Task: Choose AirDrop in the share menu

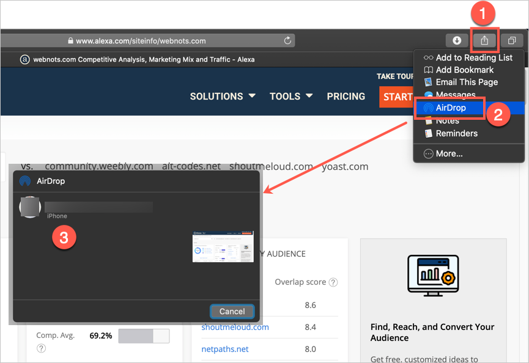Action: (451, 108)
